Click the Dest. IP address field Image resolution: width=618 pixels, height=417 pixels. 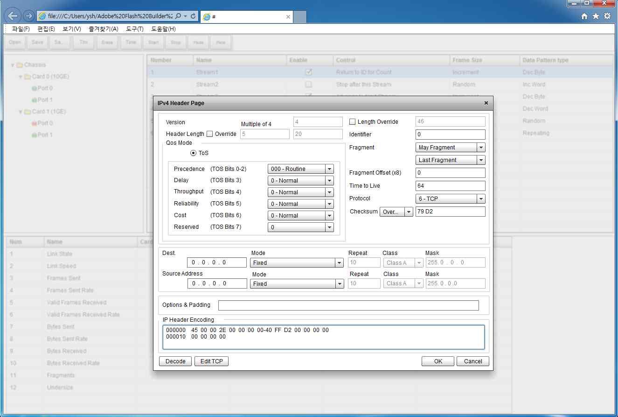coord(217,262)
